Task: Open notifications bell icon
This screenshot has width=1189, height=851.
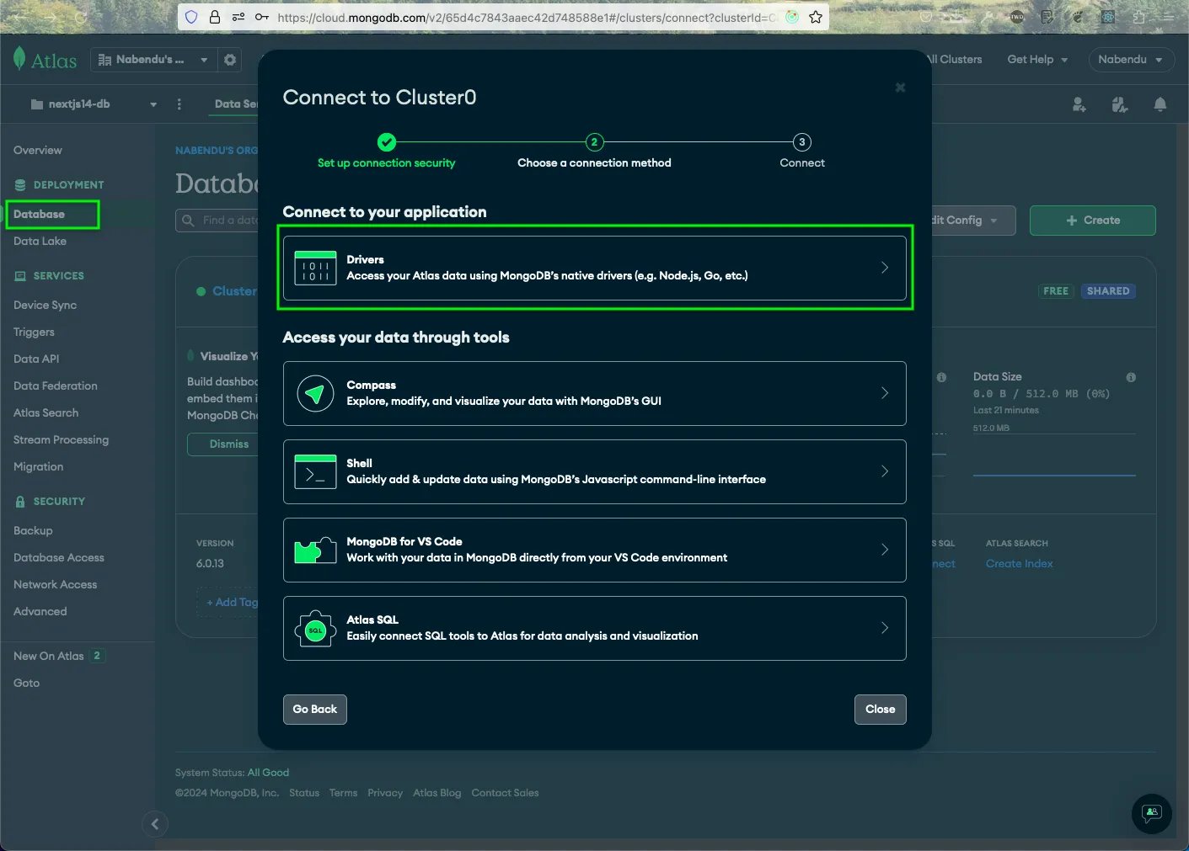Action: (x=1160, y=104)
